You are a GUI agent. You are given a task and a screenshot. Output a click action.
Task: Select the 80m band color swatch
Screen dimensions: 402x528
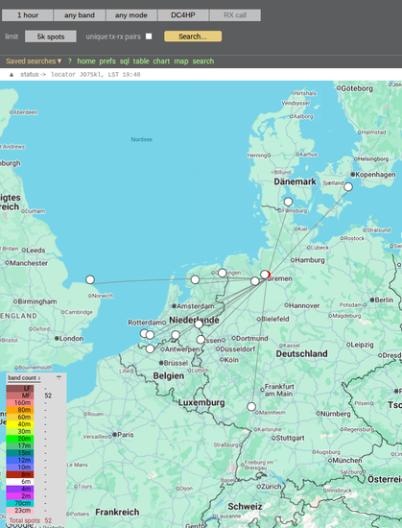pos(20,410)
